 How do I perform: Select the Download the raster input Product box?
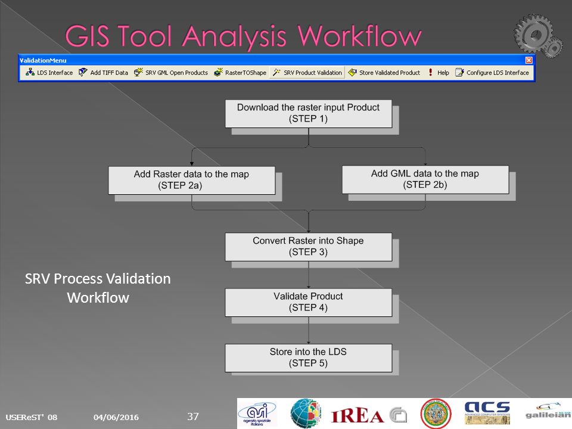(x=308, y=113)
